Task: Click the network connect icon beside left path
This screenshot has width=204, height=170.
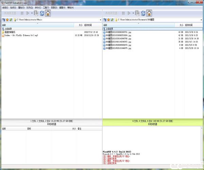Action: (3, 20)
